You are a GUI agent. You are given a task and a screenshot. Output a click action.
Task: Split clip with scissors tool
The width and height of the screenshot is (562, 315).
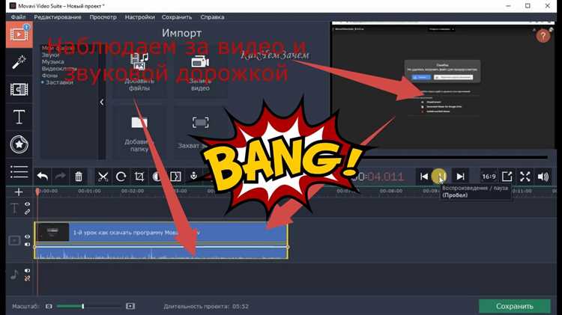pos(103,177)
